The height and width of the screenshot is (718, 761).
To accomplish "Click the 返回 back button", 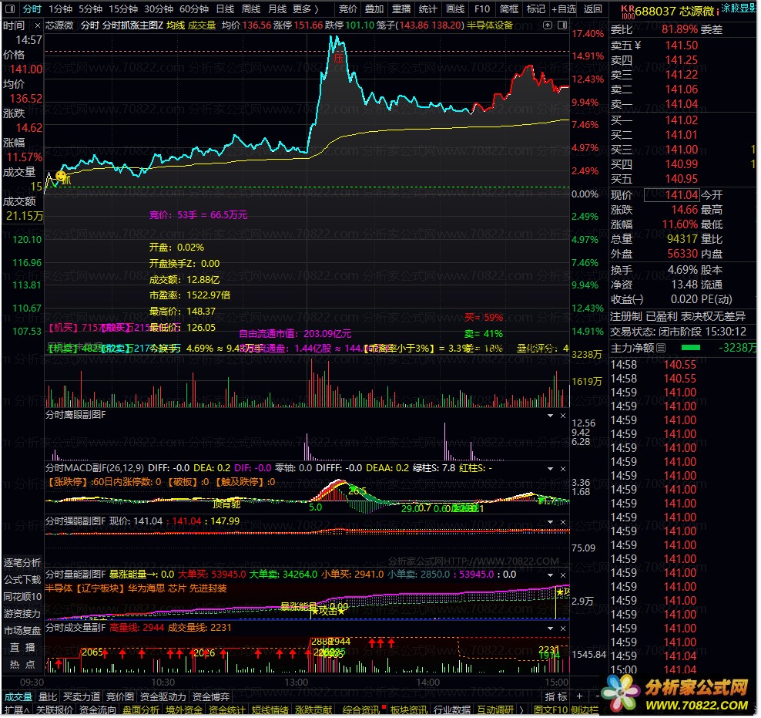I will [594, 9].
